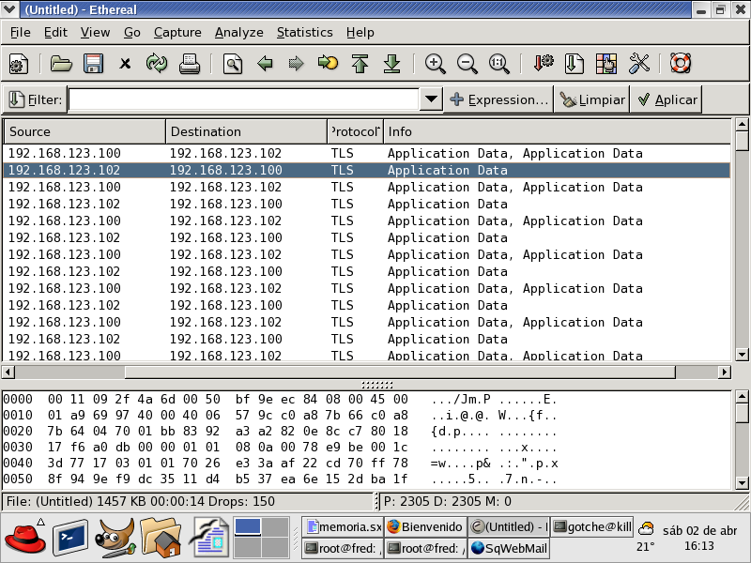Viewport: 751px width, 563px height.
Task: Open the Help menu
Action: tap(360, 33)
